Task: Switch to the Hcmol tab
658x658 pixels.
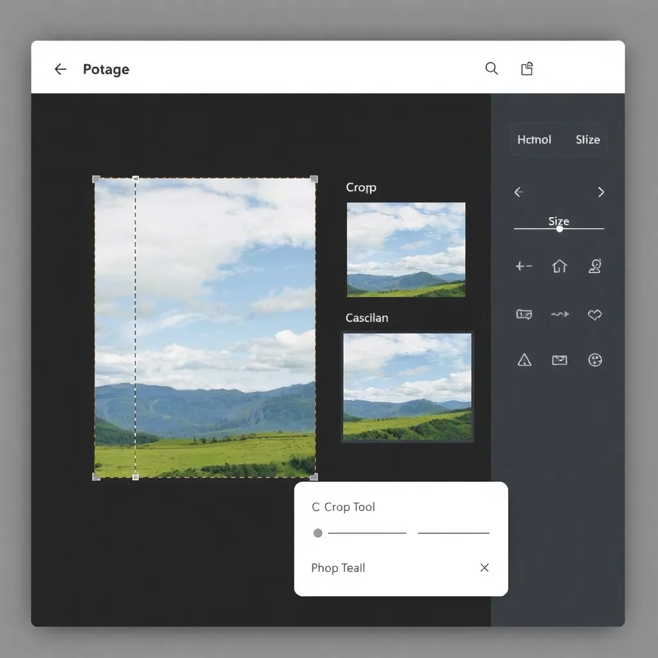Action: (534, 139)
